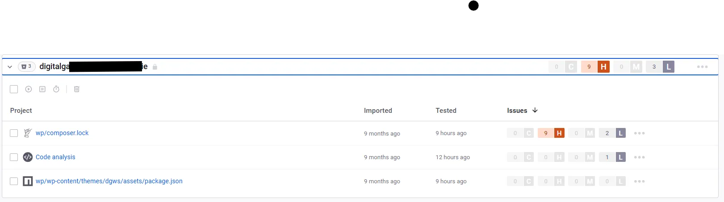Click the purple L badge in Code analysis row
The height and width of the screenshot is (202, 724).
pyautogui.click(x=620, y=157)
